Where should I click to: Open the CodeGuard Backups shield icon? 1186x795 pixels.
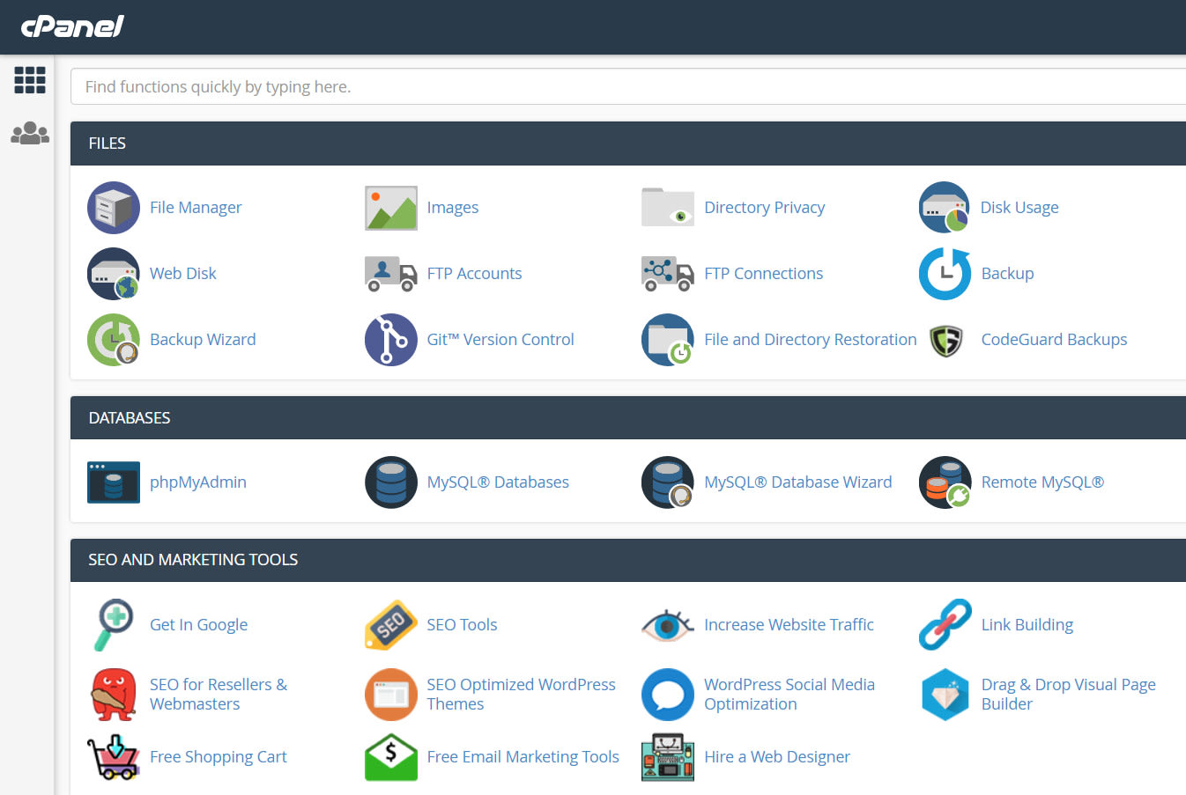click(944, 340)
